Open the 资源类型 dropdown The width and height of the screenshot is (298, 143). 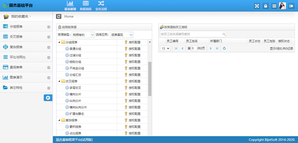pos(83,35)
